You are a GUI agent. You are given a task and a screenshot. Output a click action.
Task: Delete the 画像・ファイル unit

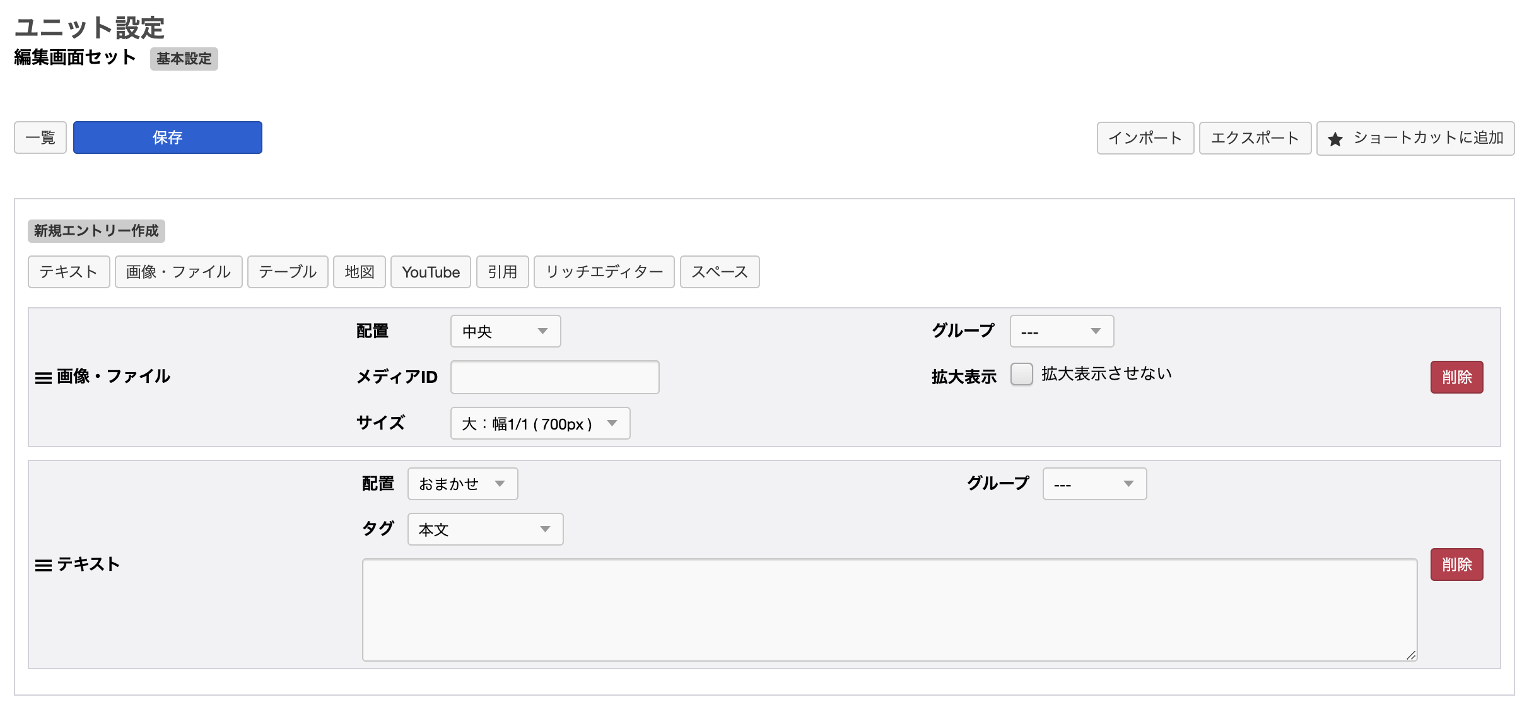point(1456,377)
